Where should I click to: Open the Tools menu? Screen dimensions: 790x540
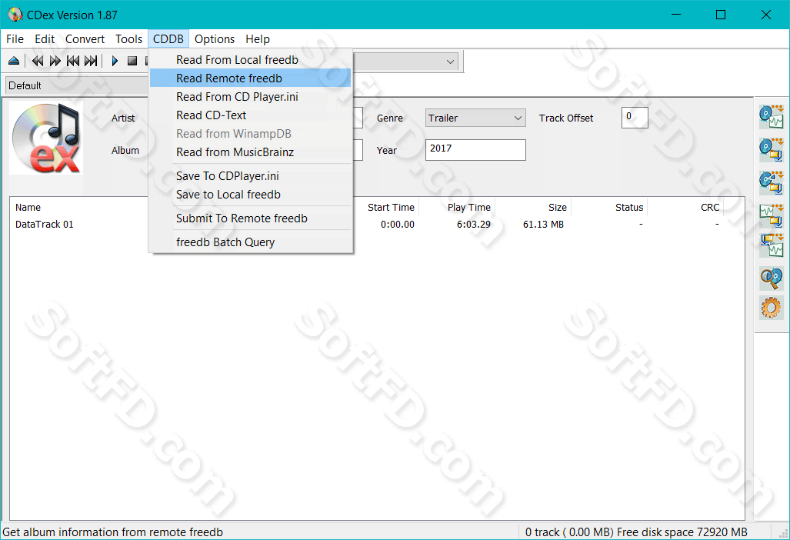coord(128,39)
